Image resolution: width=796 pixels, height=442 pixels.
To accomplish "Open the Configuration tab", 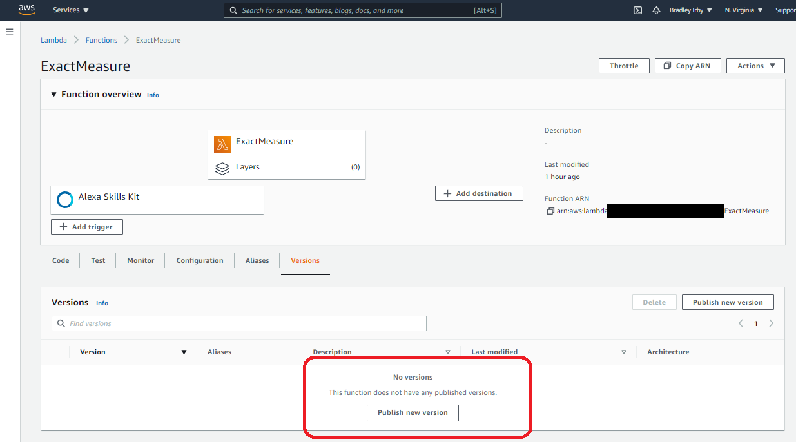I will pyautogui.click(x=200, y=260).
